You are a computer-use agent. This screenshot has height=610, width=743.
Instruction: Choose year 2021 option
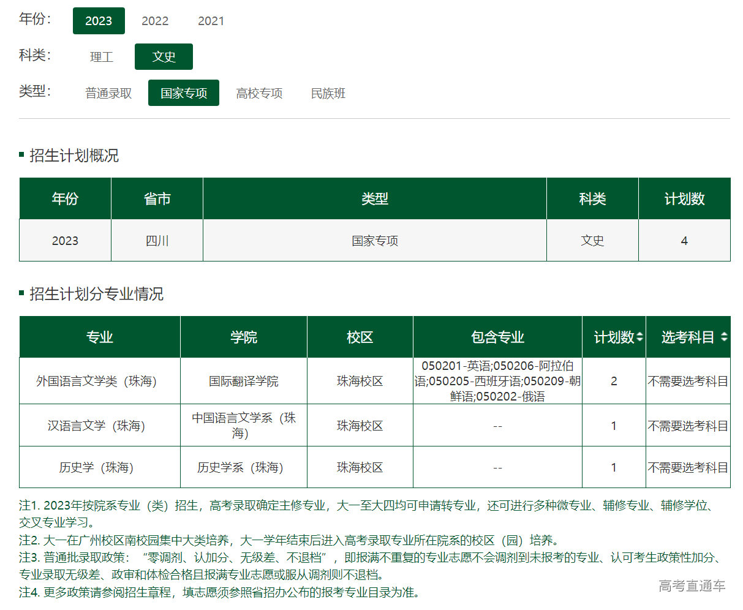pos(211,21)
